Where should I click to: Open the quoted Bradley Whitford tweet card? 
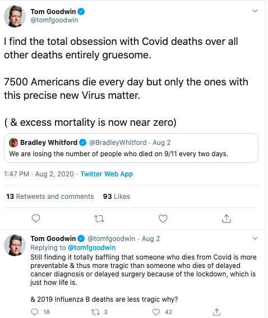tap(131, 148)
